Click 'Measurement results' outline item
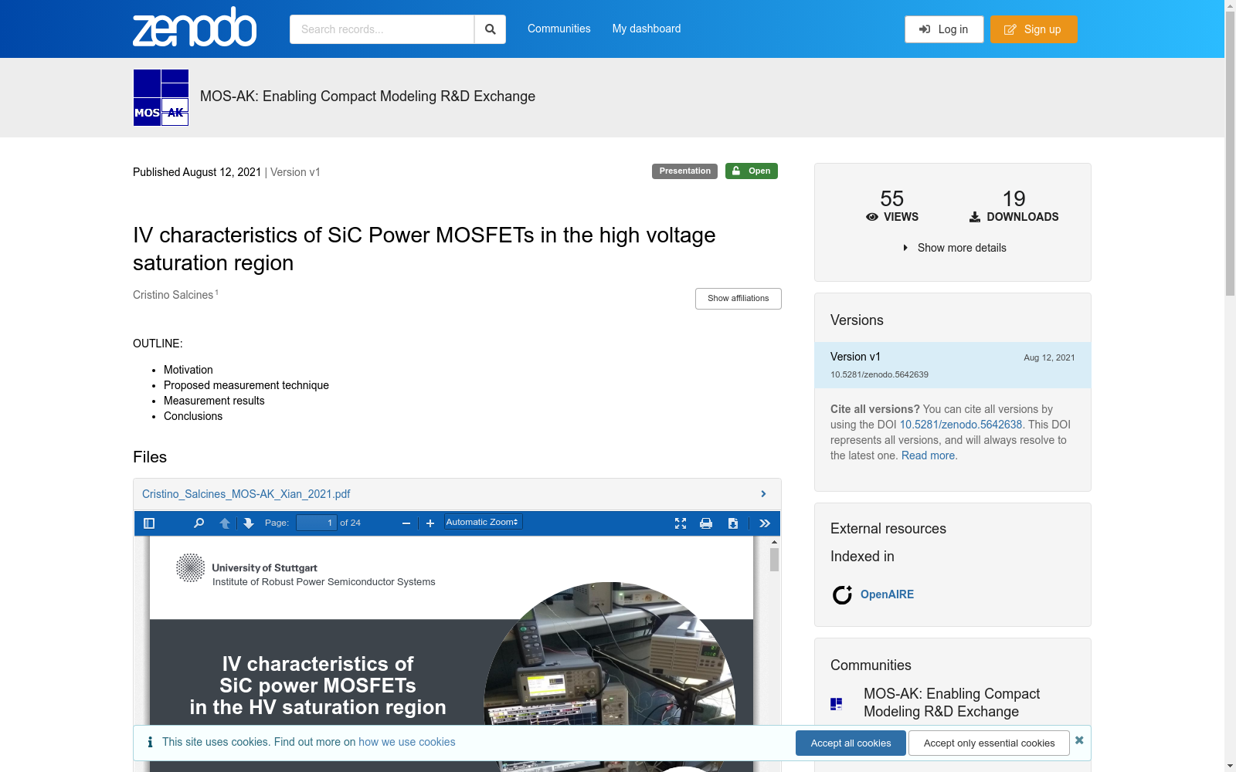This screenshot has width=1236, height=772. tap(214, 401)
